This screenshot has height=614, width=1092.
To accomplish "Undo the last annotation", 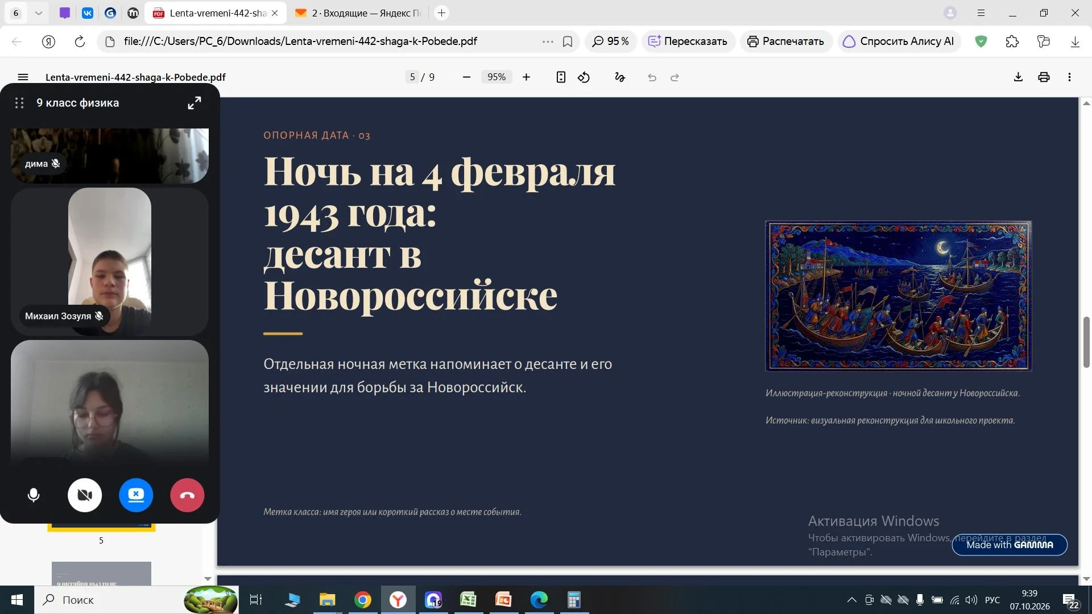I will (652, 77).
